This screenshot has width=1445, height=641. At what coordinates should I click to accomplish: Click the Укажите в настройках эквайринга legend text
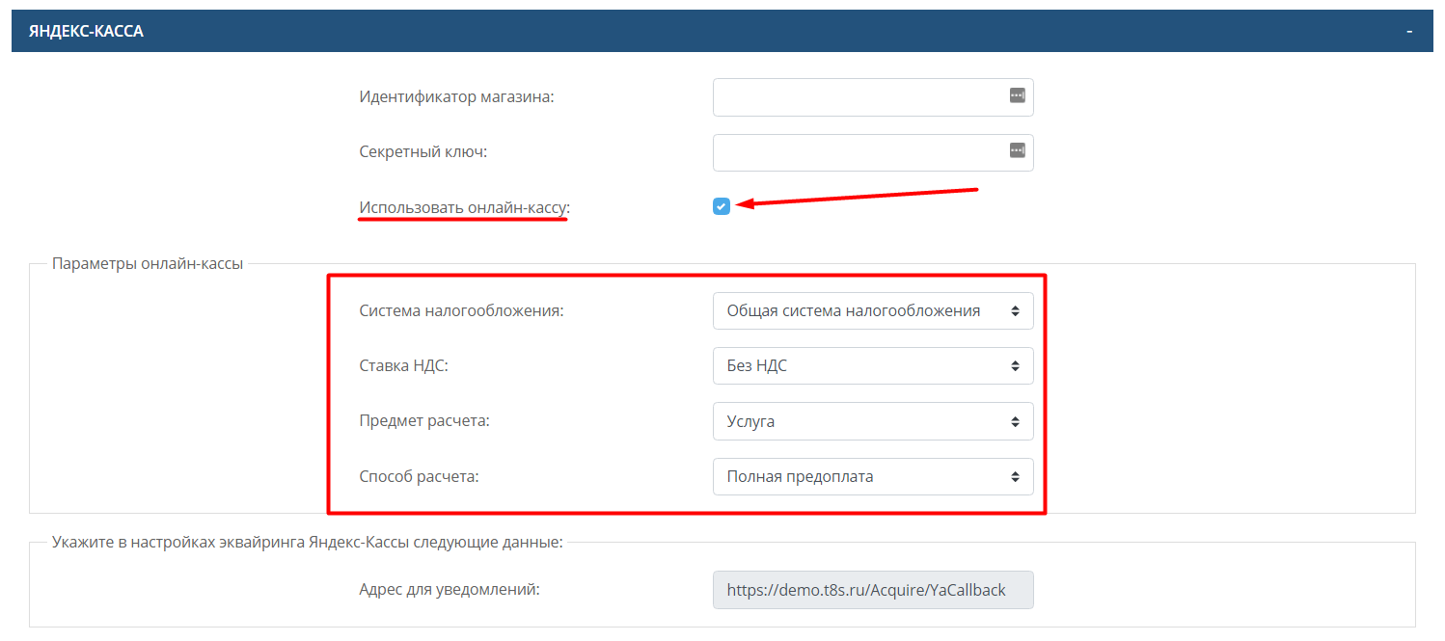(307, 542)
